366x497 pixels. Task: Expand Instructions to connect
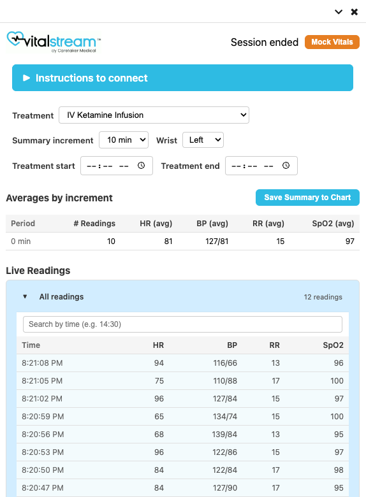pyautogui.click(x=182, y=78)
